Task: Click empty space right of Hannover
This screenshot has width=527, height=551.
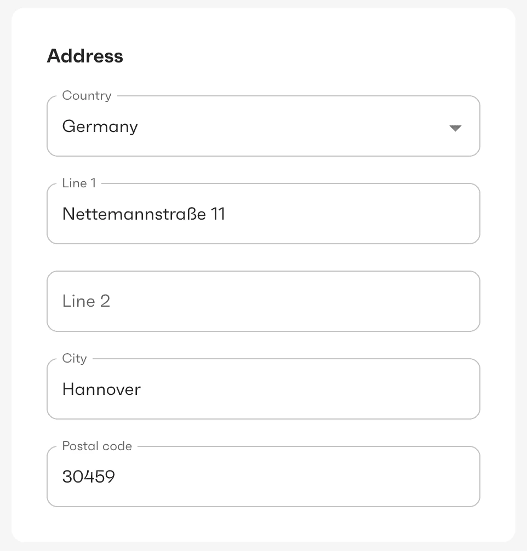Action: (307, 389)
